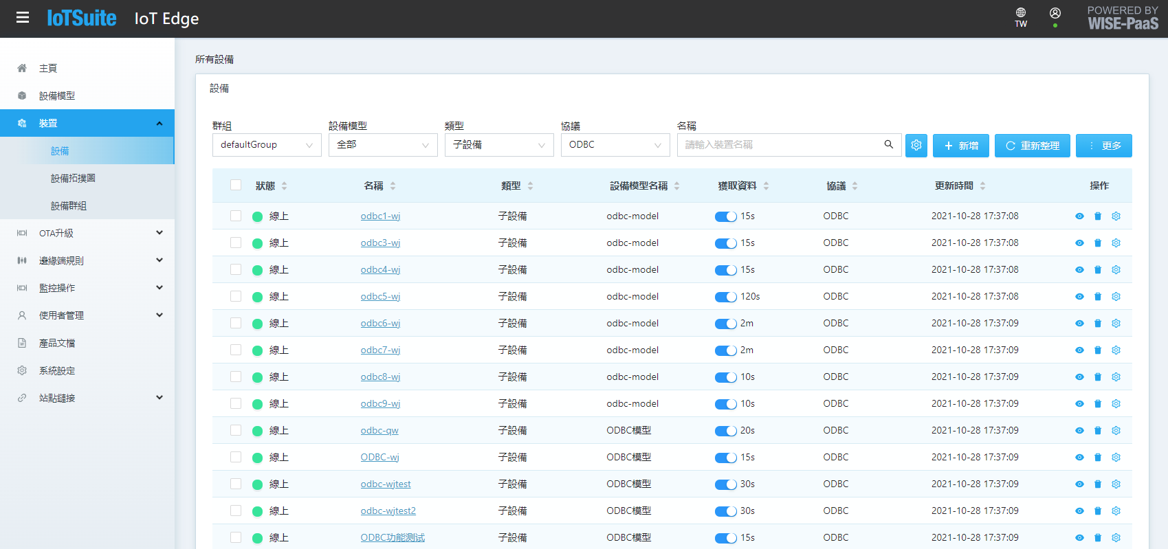Delete odbc7-wj with trash icon
This screenshot has height=549, width=1168.
1098,350
